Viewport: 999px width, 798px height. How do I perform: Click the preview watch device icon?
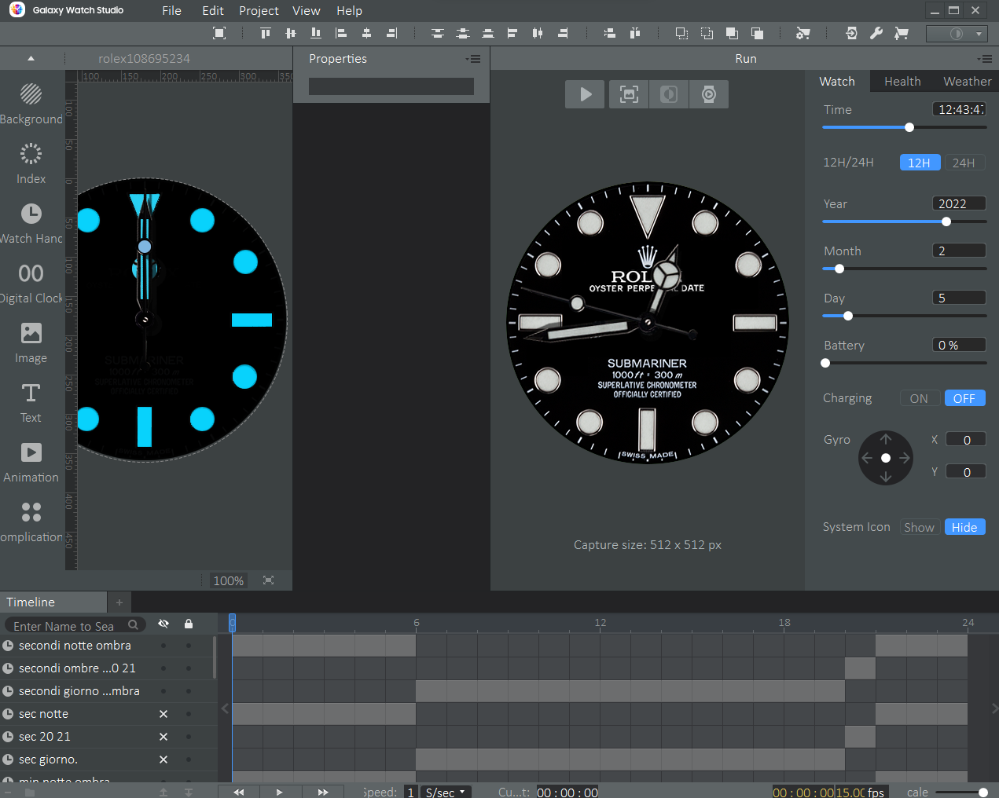[709, 94]
